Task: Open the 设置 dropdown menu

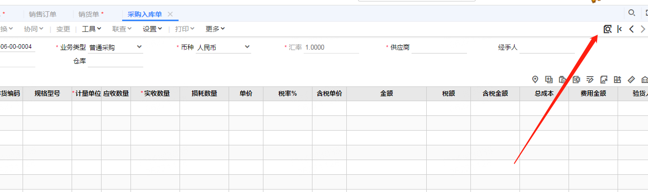Action: point(153,29)
